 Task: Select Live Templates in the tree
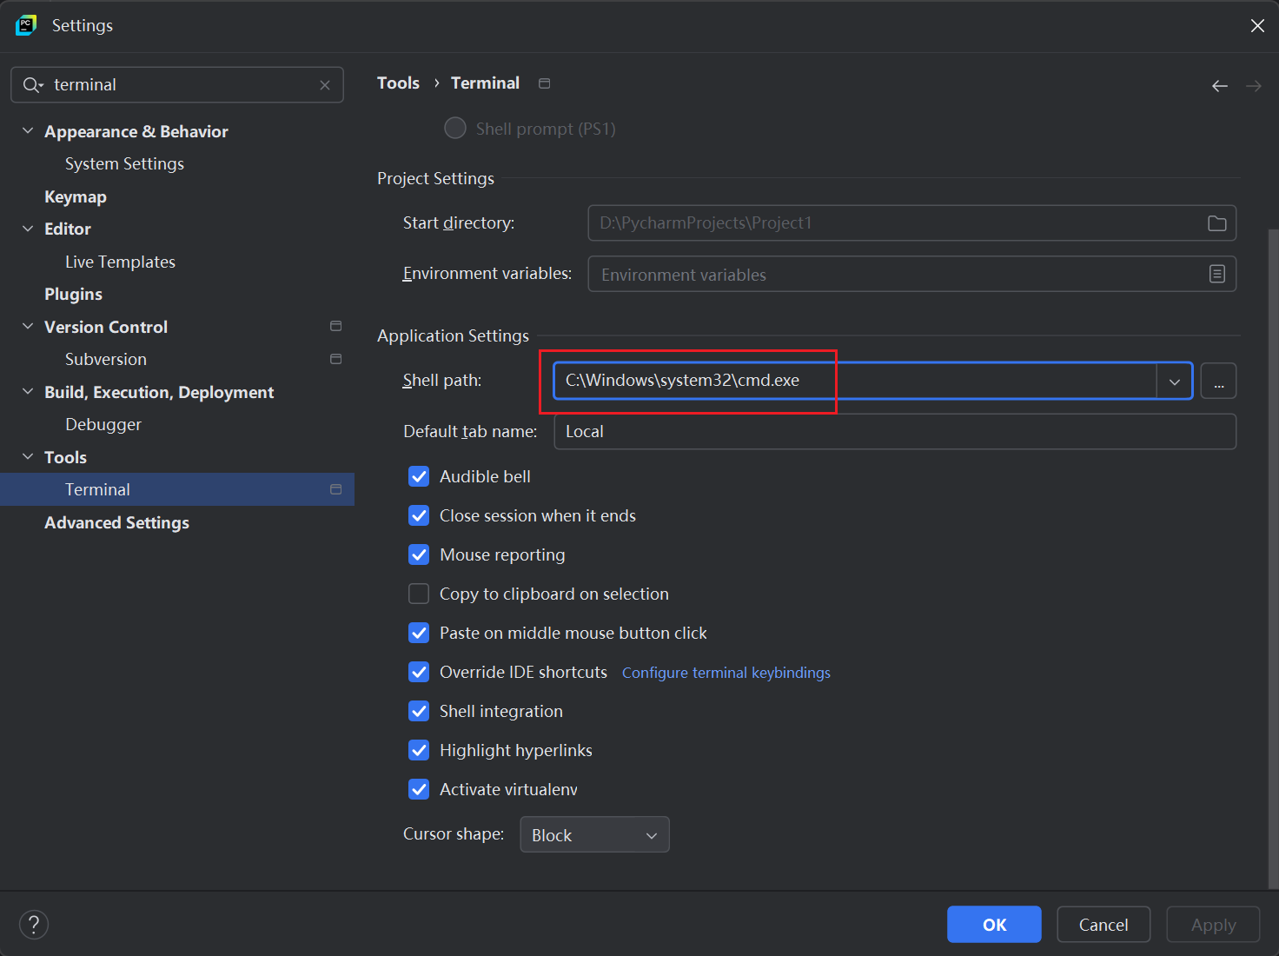[120, 262]
